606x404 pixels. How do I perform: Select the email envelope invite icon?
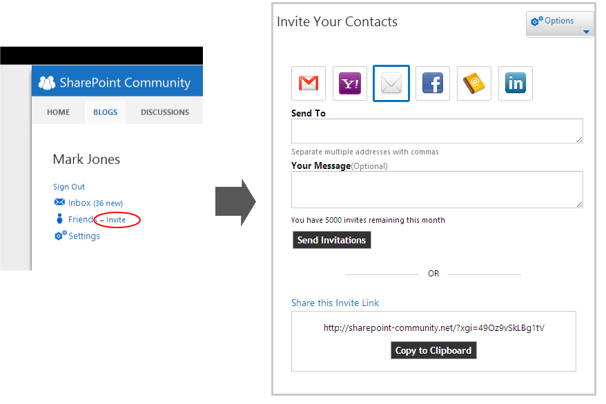click(x=391, y=83)
